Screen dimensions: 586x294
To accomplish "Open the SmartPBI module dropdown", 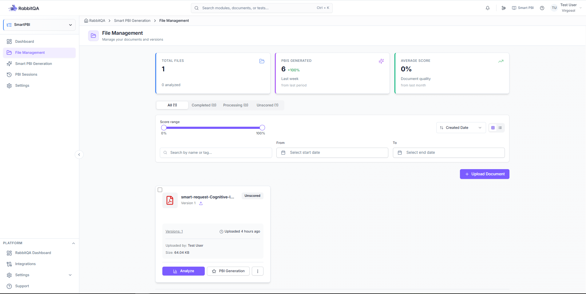I will (39, 25).
